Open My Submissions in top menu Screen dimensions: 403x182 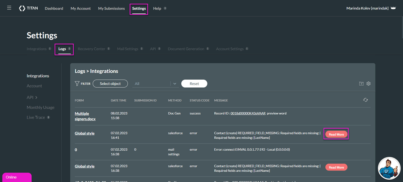pos(111,9)
